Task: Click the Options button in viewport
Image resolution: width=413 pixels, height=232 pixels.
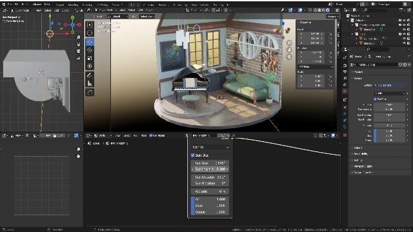Action: (333, 16)
